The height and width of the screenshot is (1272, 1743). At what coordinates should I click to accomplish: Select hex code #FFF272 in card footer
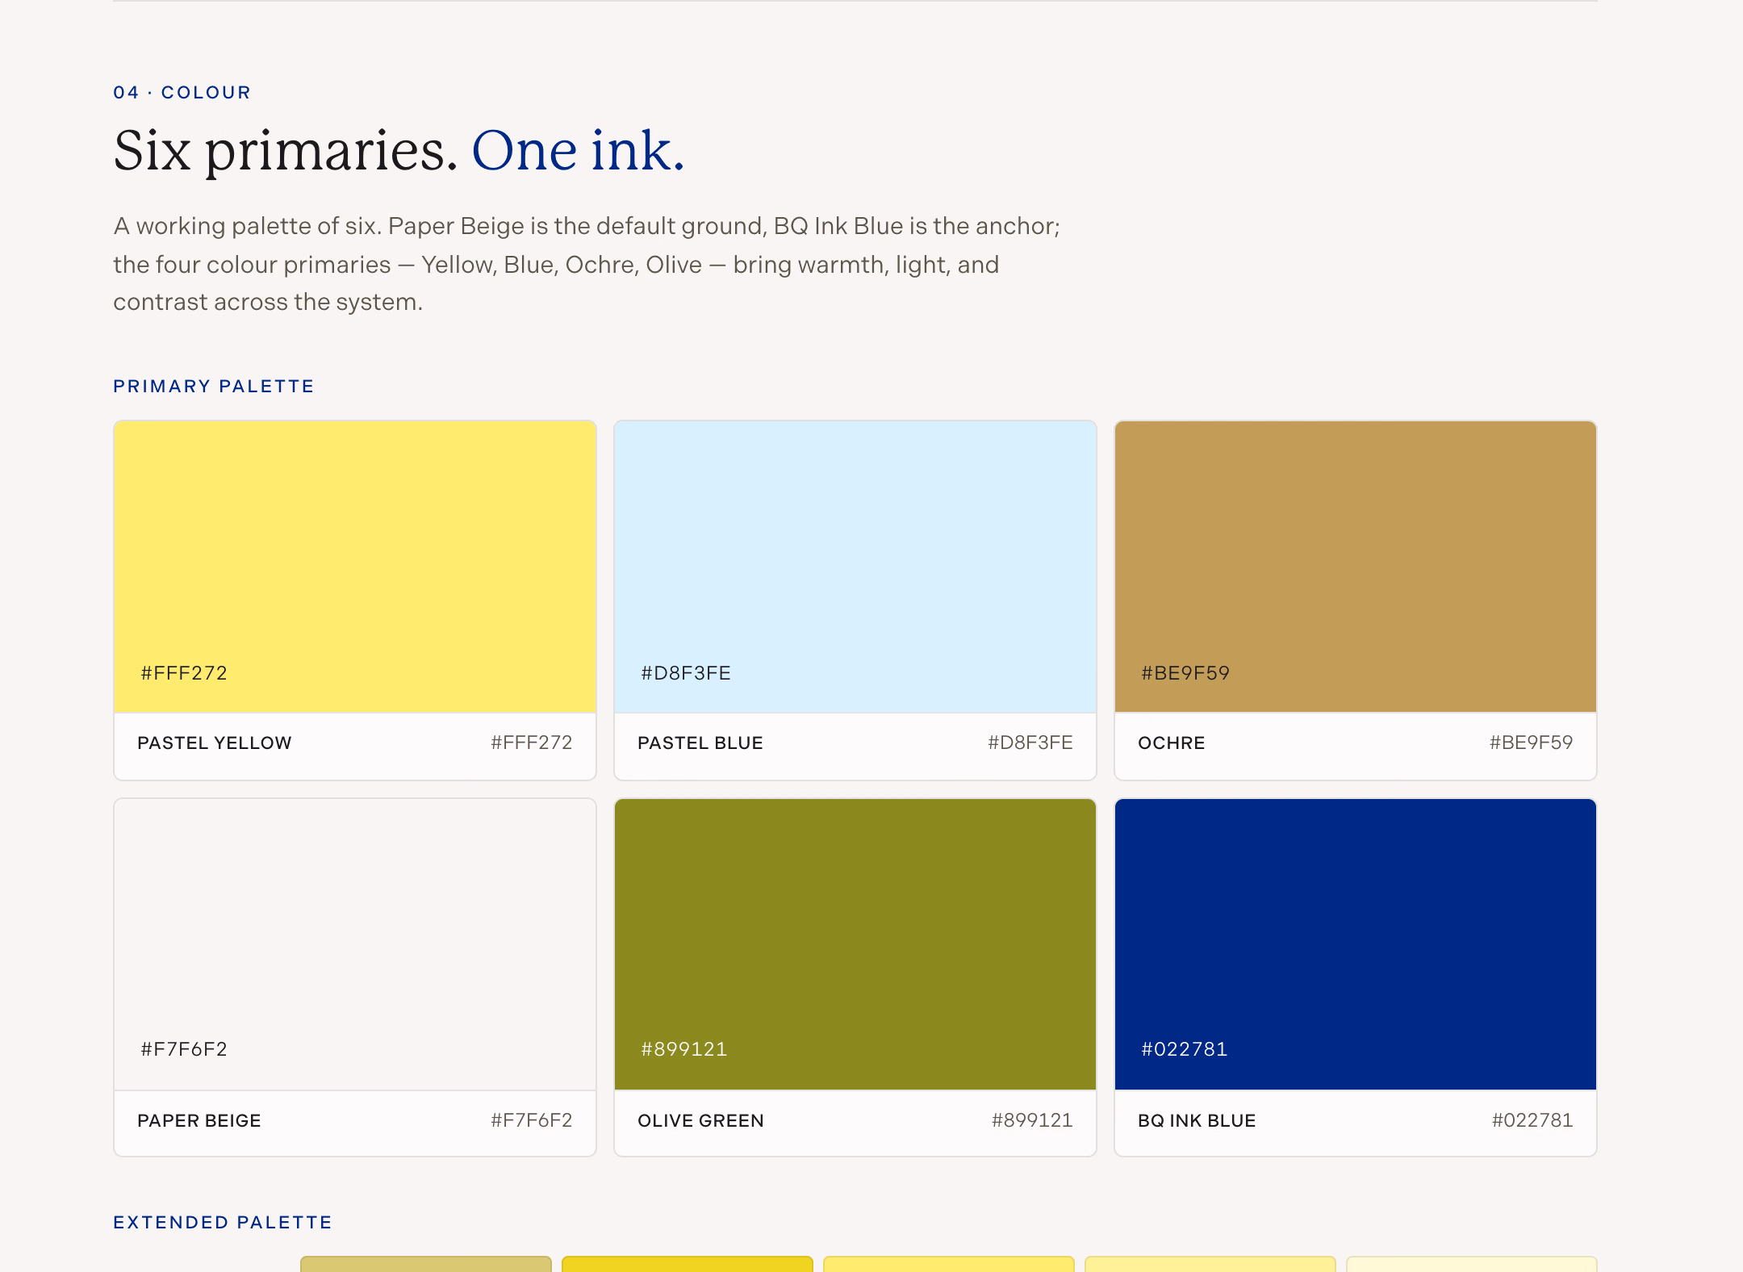point(531,743)
